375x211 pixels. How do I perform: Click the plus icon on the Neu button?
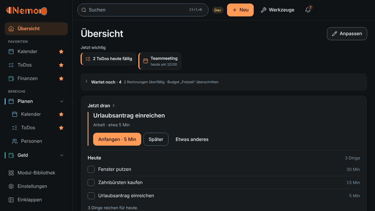pos(234,10)
